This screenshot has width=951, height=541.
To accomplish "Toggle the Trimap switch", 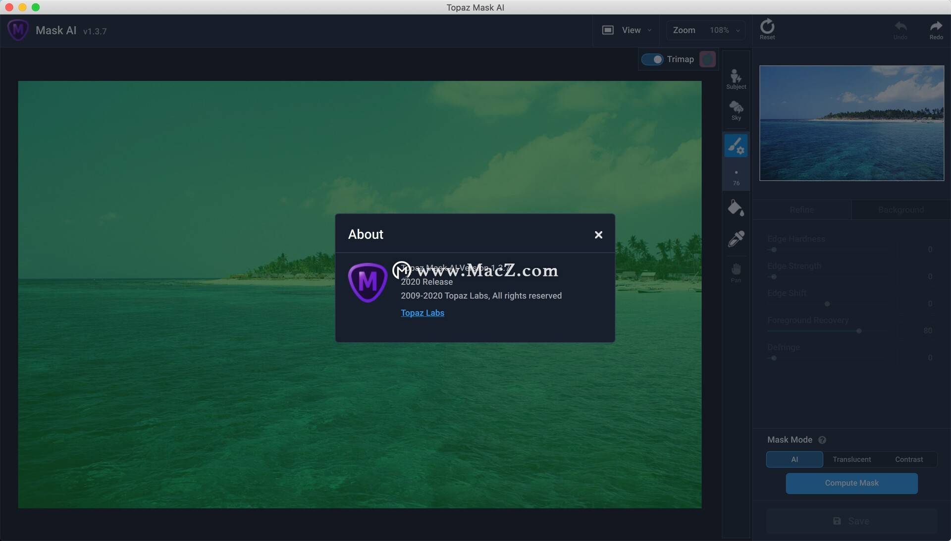I will [652, 59].
